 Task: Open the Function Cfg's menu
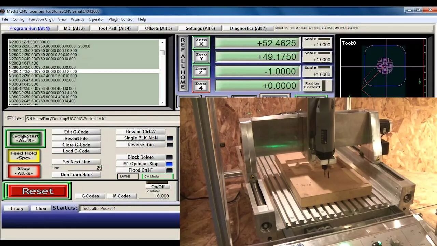[41, 19]
